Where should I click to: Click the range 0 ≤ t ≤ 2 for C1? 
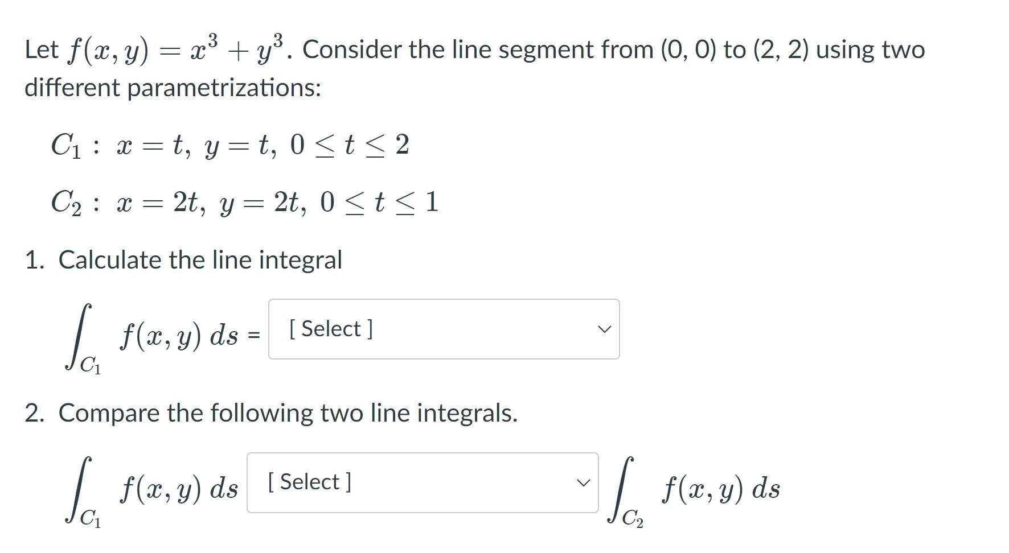coord(350,145)
